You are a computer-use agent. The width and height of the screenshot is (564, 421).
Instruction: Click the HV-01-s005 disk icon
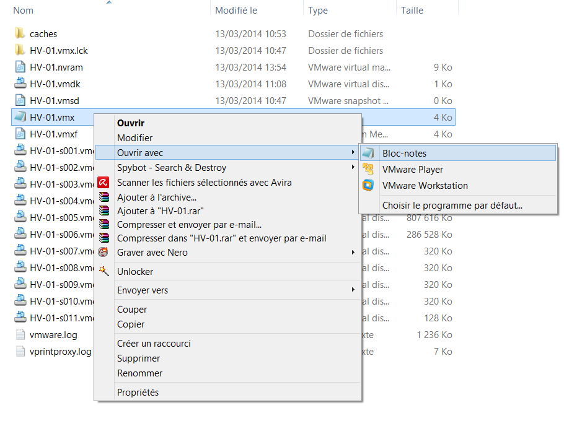20,217
